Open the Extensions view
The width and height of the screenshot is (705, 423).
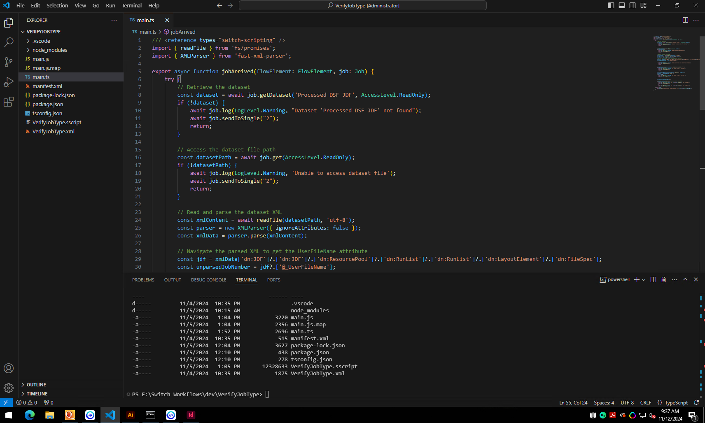(x=9, y=102)
